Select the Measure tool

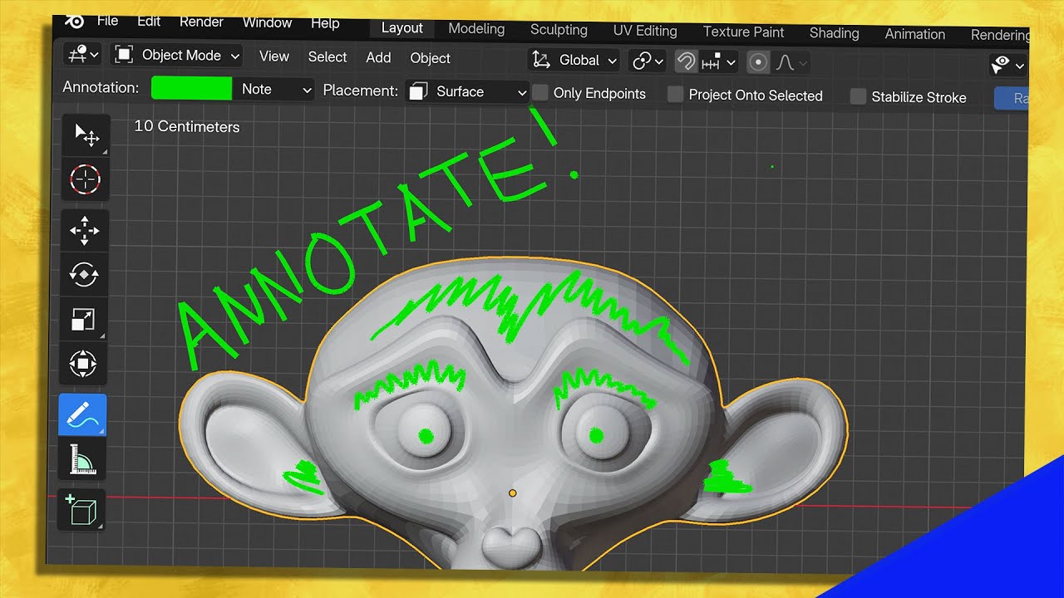81,459
